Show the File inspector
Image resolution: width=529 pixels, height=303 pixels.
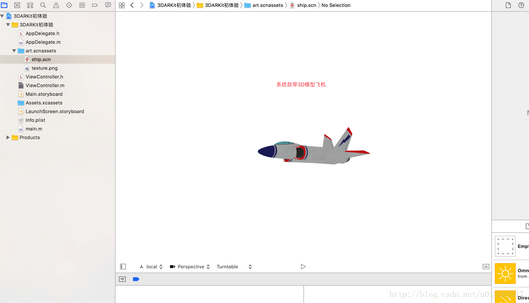[x=508, y=5]
